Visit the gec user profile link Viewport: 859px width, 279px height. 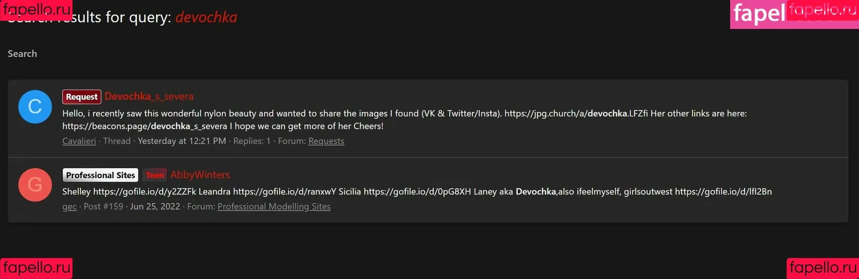[69, 207]
